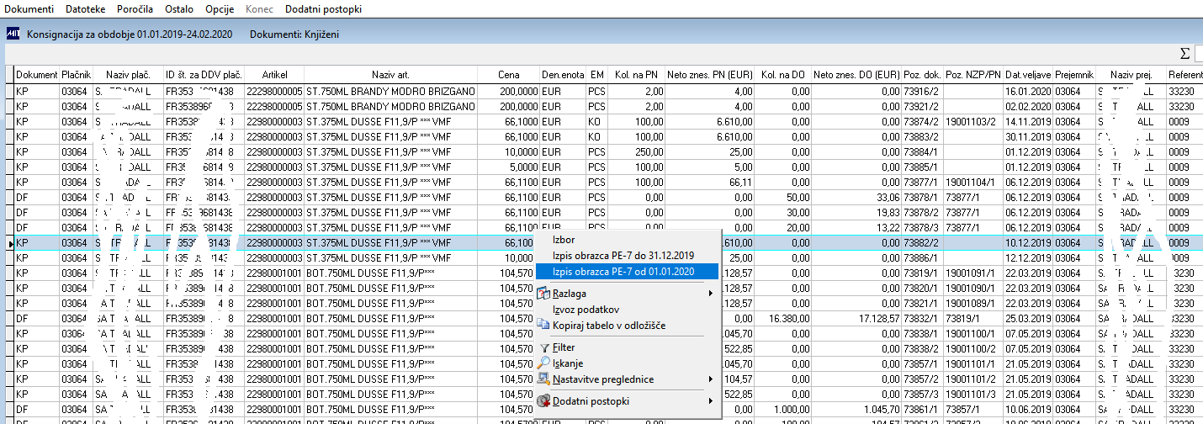
Task: Click the Sigma sum icon
Action: (x=1185, y=54)
